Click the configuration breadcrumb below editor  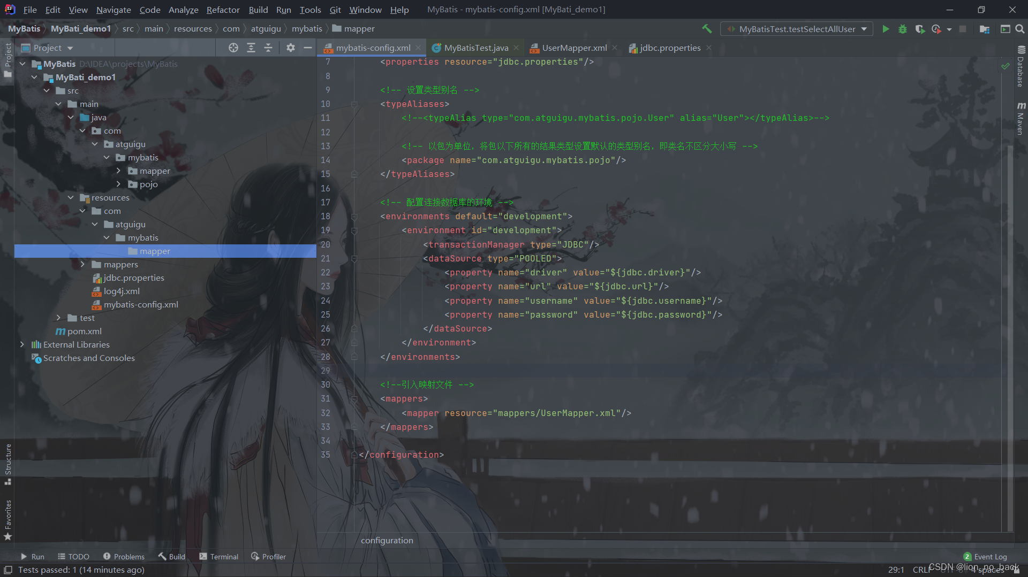pos(387,540)
